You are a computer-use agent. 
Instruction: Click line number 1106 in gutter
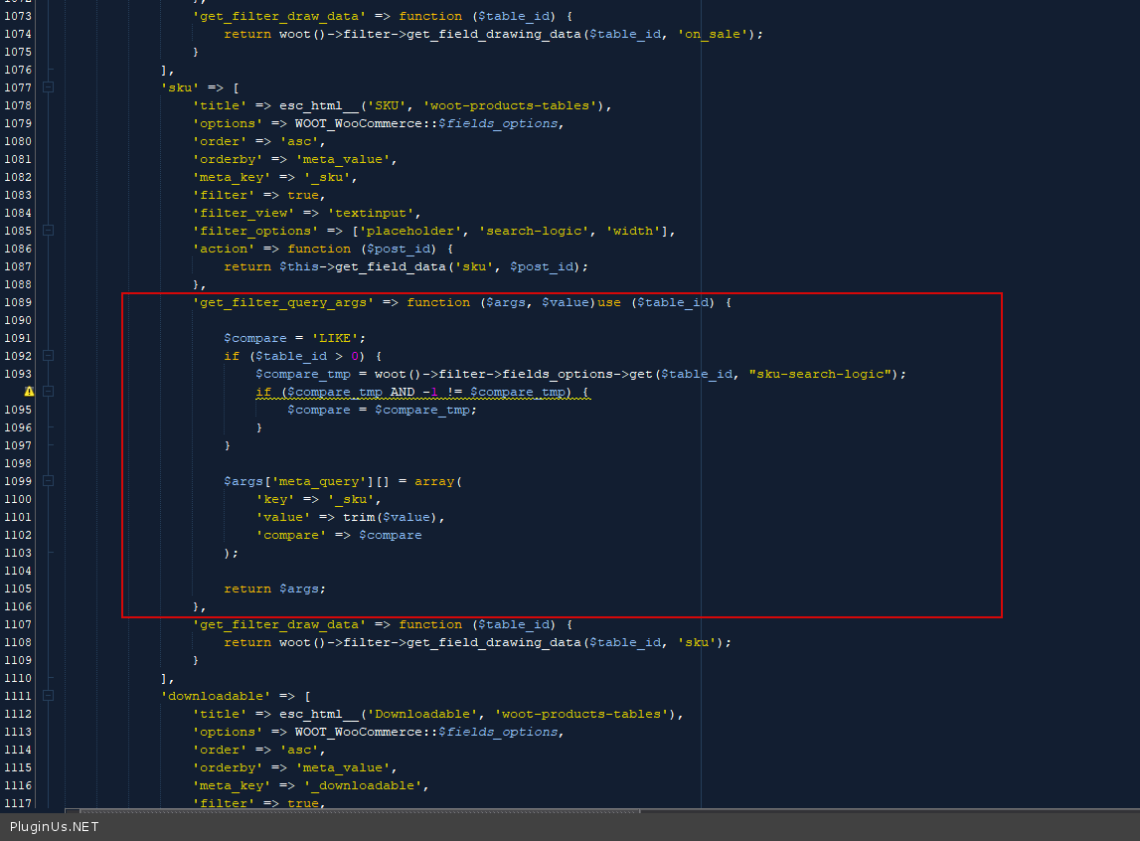point(18,606)
